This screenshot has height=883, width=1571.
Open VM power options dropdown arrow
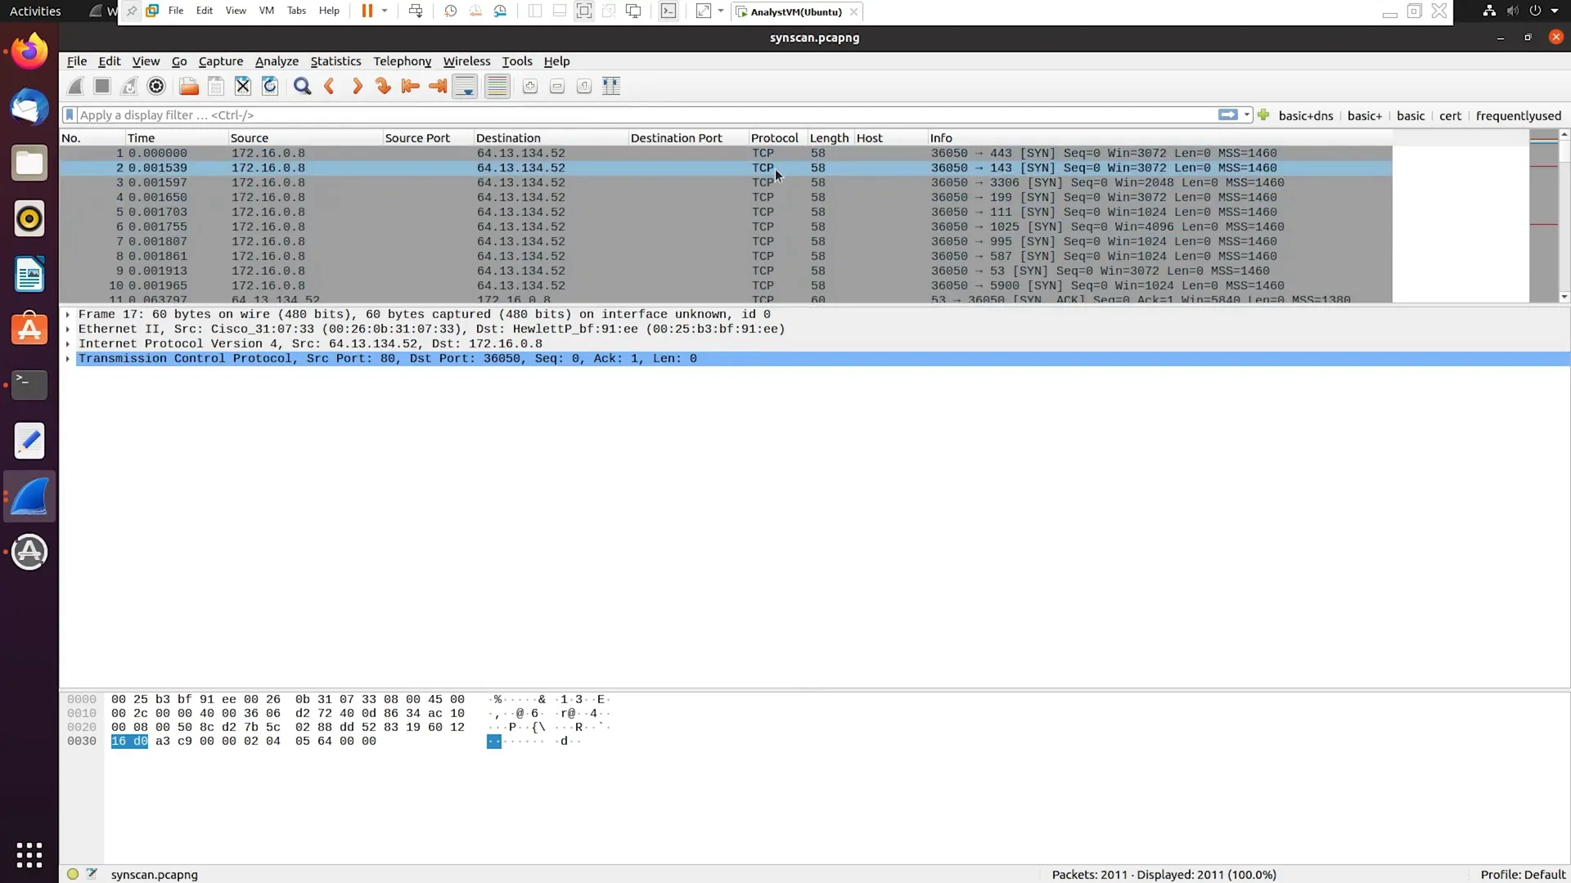coord(385,11)
